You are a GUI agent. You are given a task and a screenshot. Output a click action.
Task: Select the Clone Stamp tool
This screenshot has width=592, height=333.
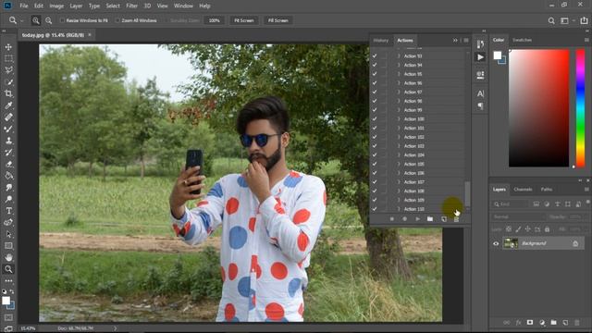click(x=8, y=141)
